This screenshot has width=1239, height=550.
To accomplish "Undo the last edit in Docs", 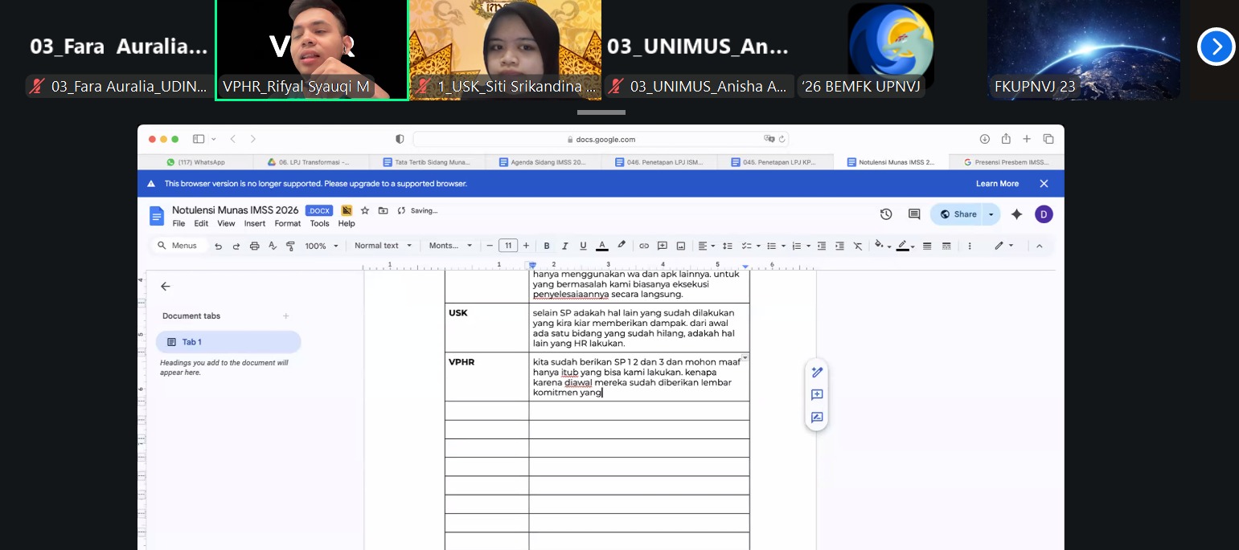I will [x=218, y=246].
